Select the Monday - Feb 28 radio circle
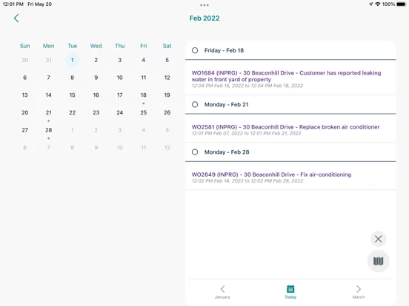Viewport: 409px width, 306px height. 195,152
